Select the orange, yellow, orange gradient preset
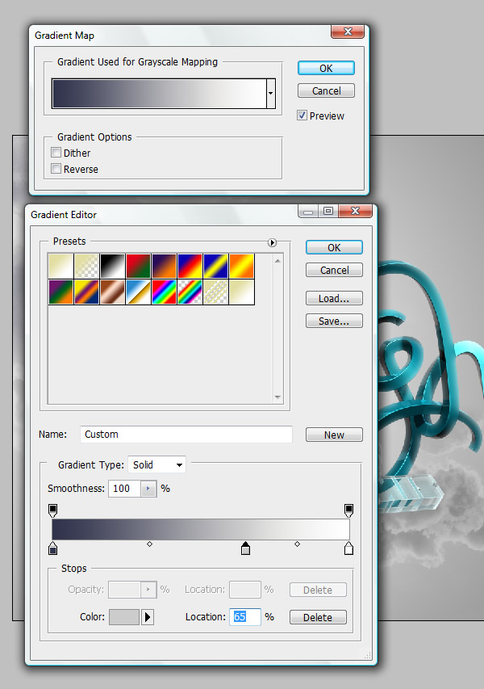 coord(242,266)
